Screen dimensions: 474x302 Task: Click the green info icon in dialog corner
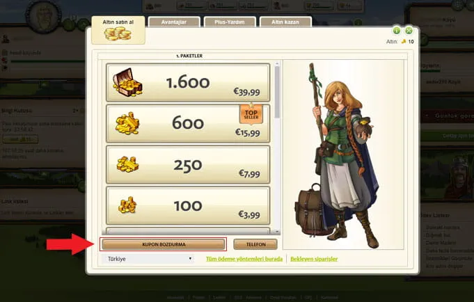397,30
